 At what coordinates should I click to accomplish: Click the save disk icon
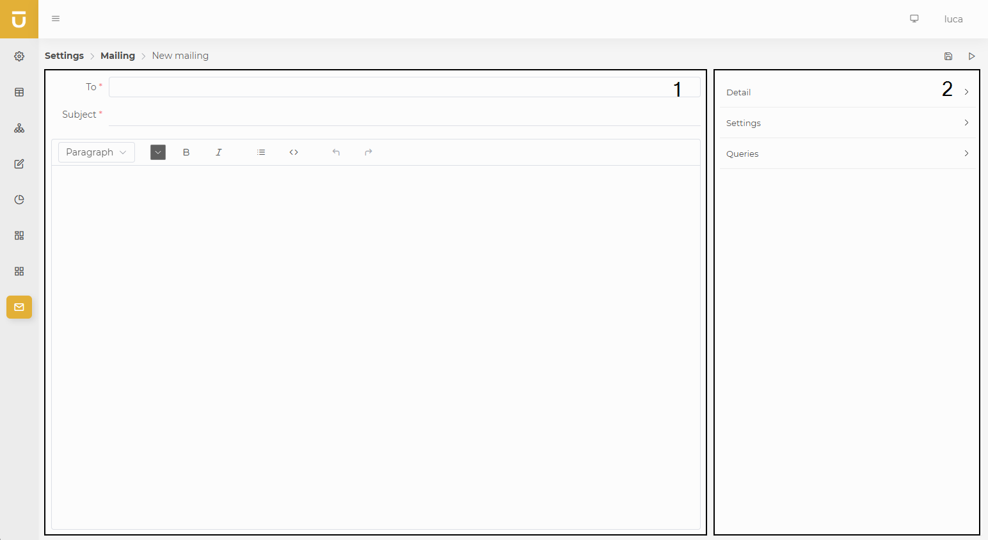click(x=948, y=56)
